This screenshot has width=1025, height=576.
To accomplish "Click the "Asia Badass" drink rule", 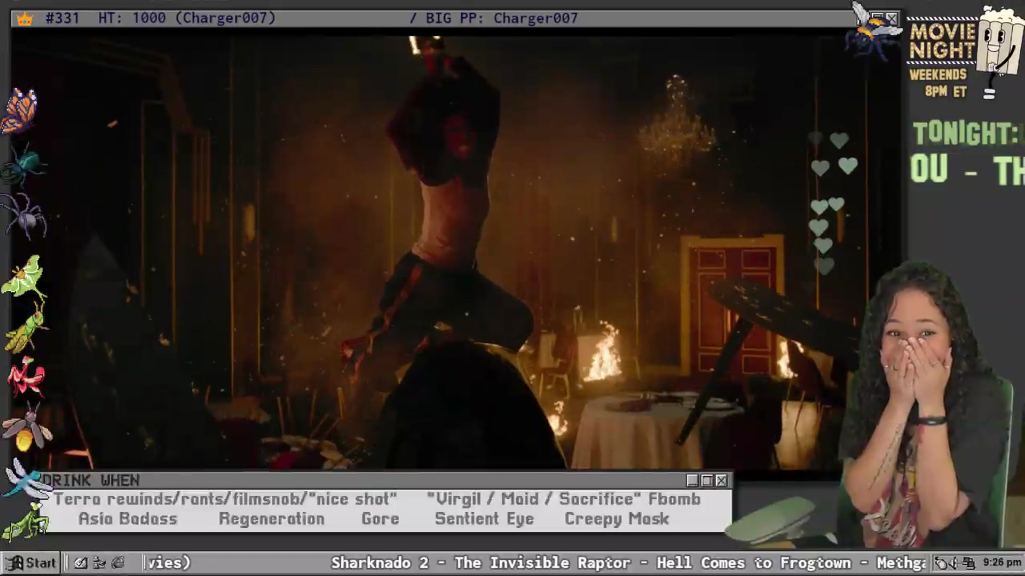I will pos(128,519).
